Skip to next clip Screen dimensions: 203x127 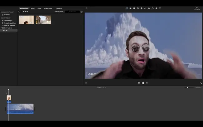[147, 83]
